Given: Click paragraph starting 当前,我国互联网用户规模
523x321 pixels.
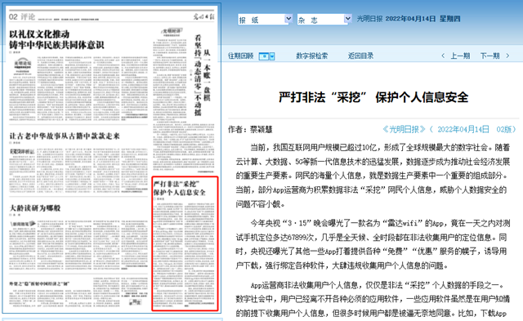Looking at the screenshot, I should pyautogui.click(x=373, y=176).
